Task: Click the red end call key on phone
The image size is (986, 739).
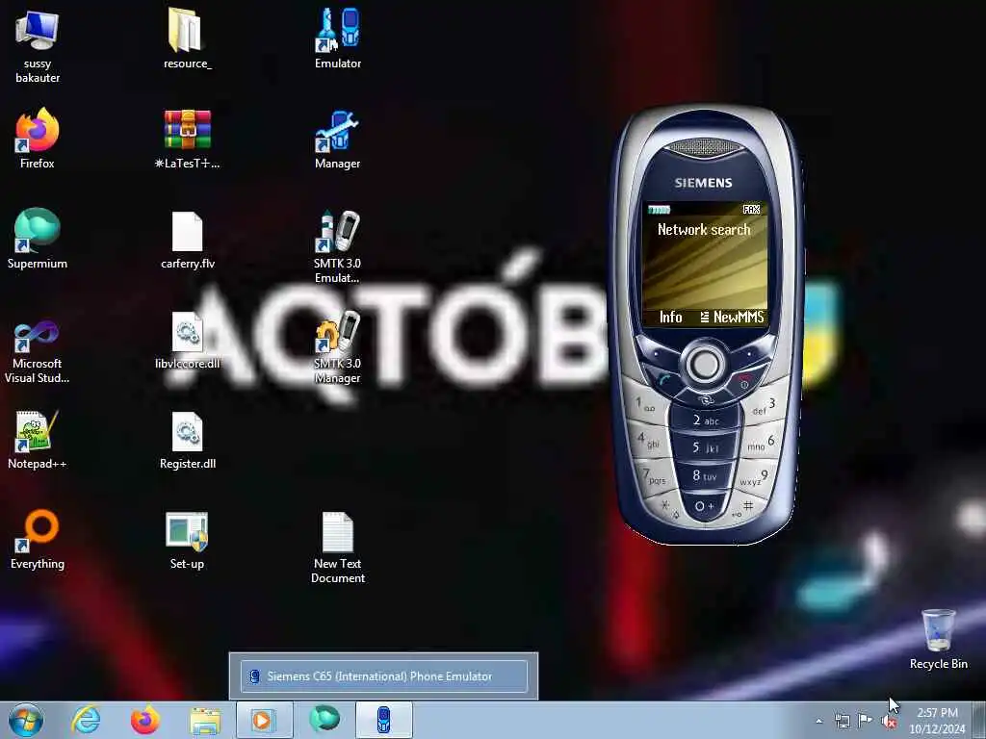Action: pos(744,381)
